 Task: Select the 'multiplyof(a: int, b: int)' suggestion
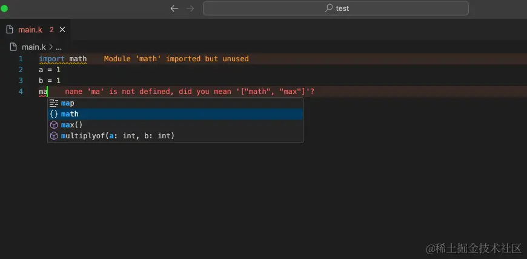[175, 136]
